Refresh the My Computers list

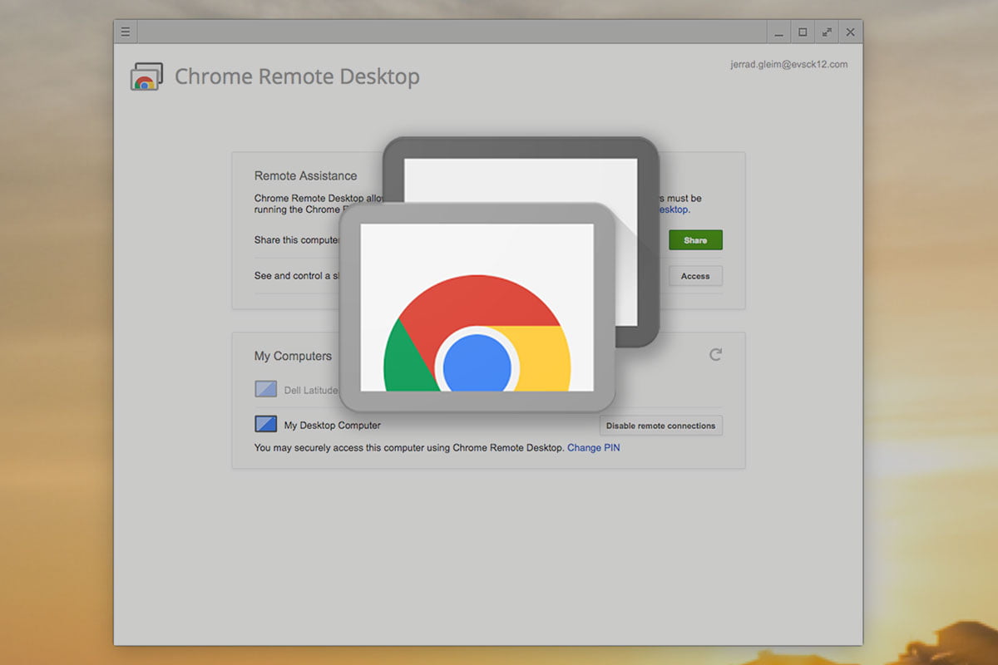point(715,355)
